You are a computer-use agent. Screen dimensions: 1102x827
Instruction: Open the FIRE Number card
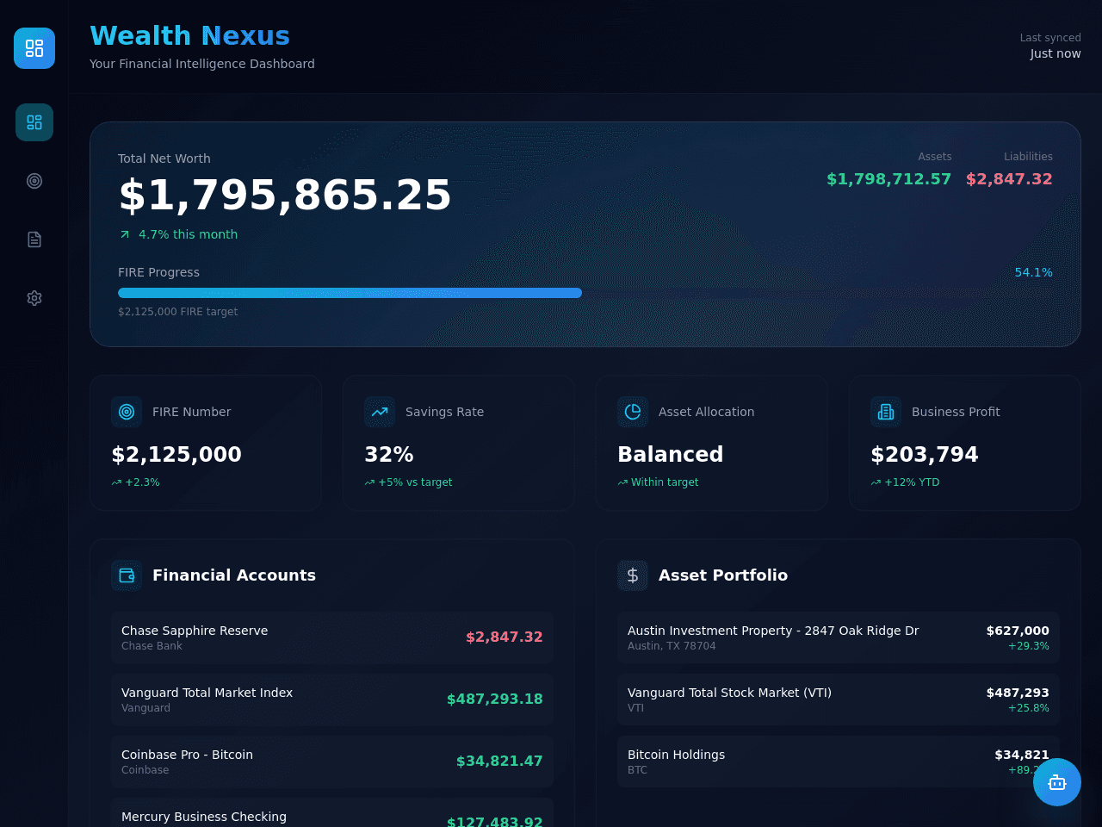click(206, 443)
